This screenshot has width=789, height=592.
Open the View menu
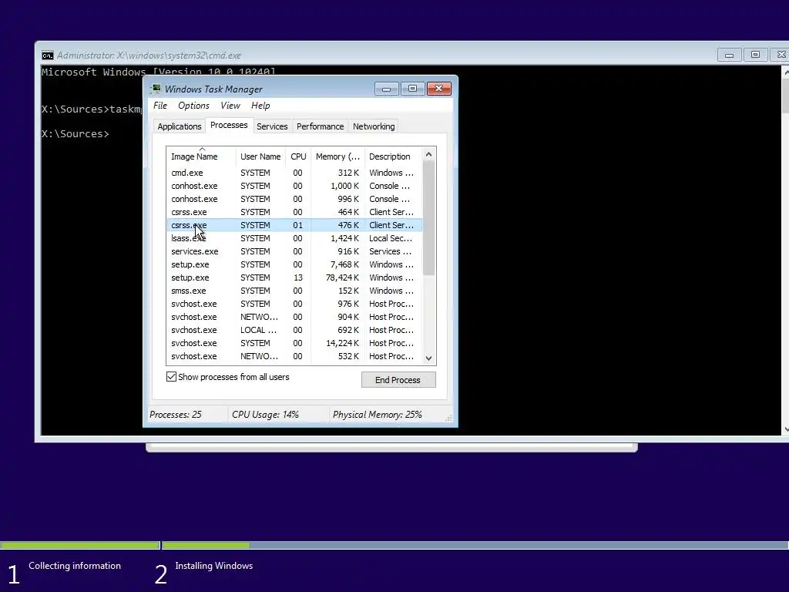[x=230, y=105]
